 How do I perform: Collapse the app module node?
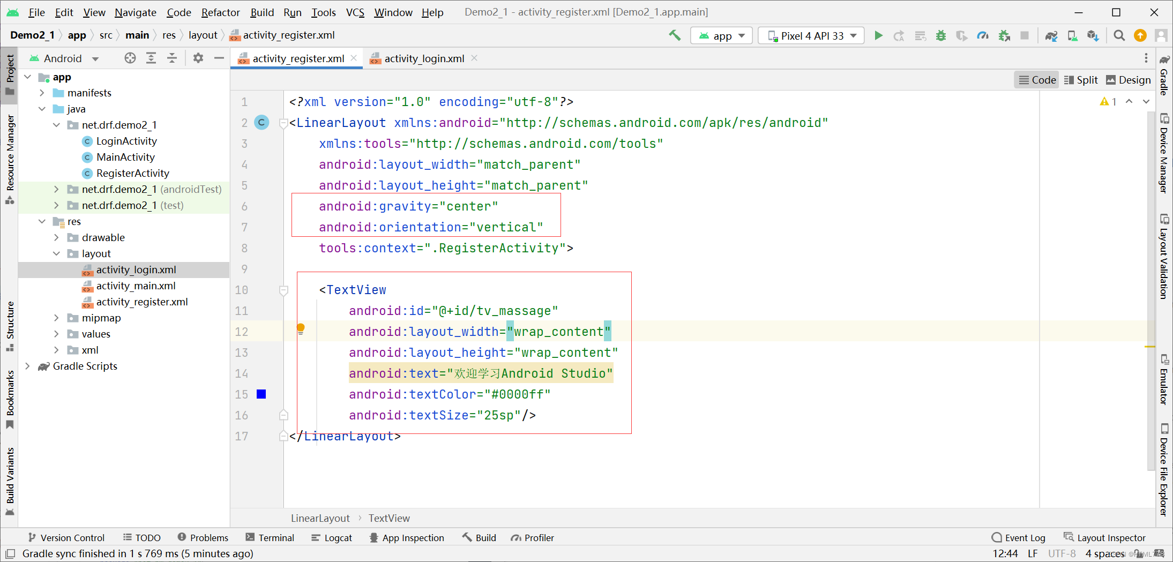27,77
